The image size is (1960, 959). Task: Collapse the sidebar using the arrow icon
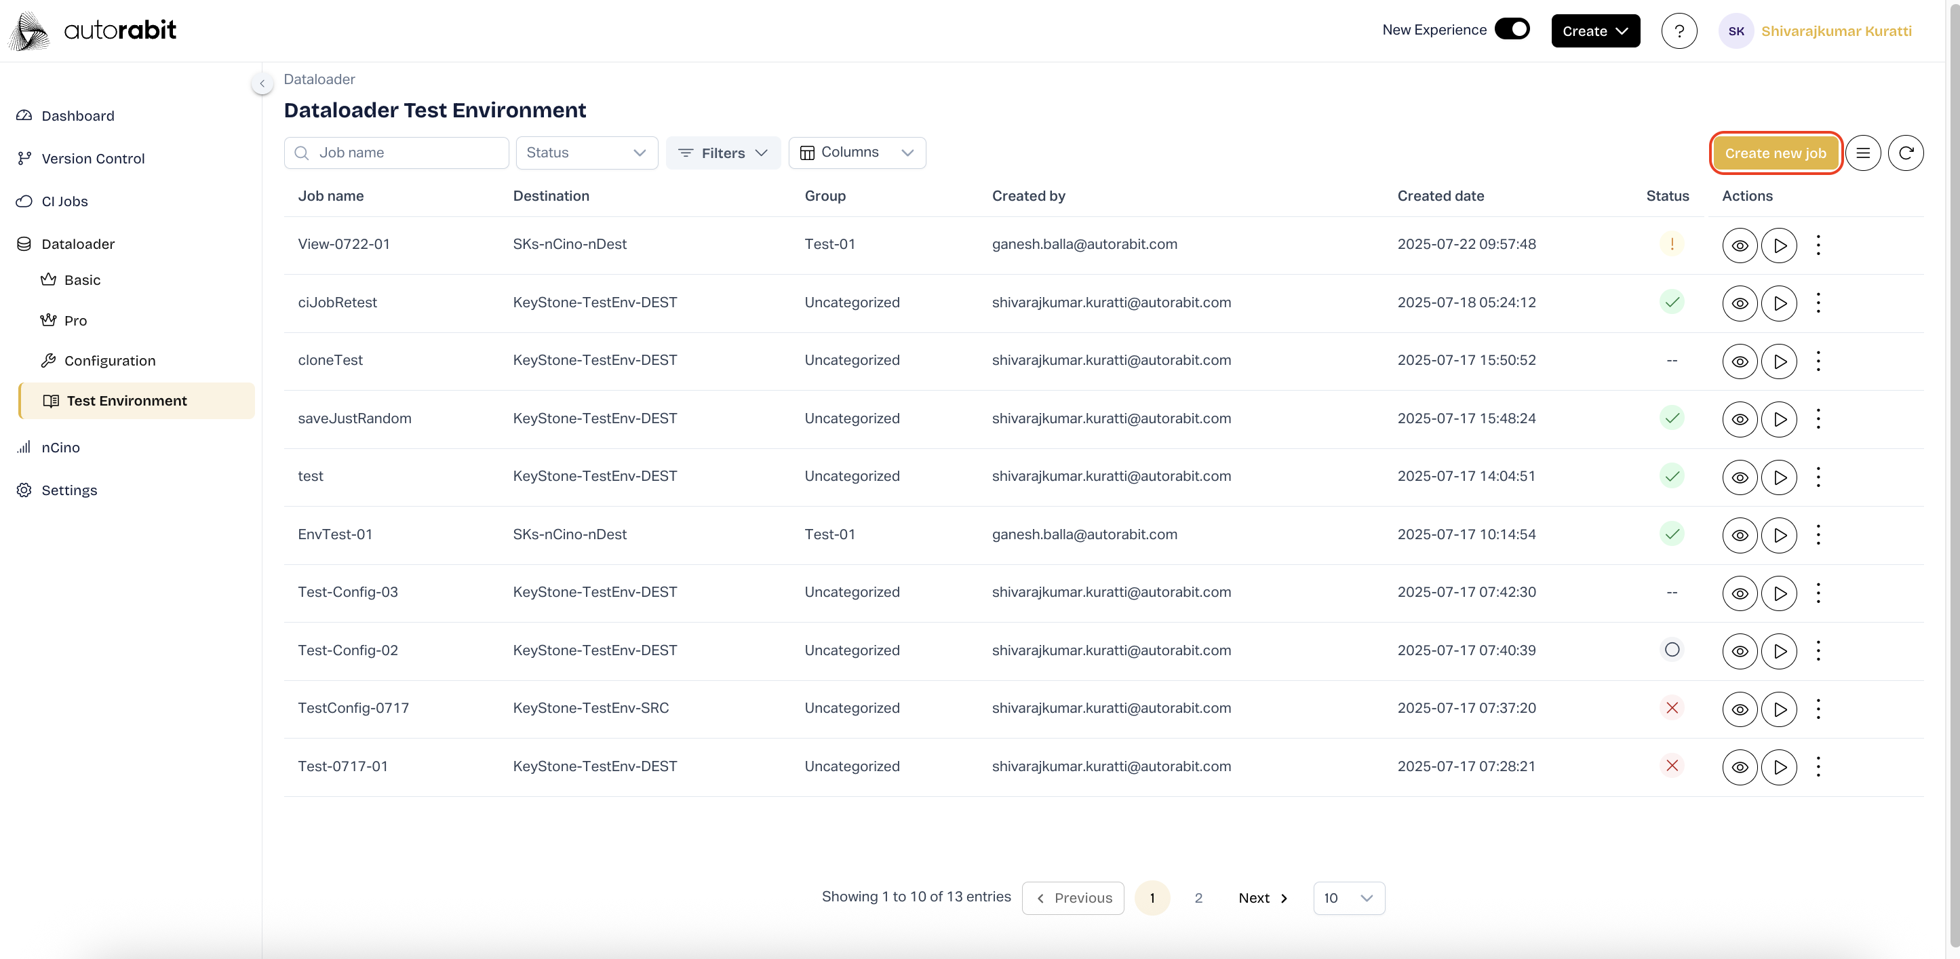[262, 83]
